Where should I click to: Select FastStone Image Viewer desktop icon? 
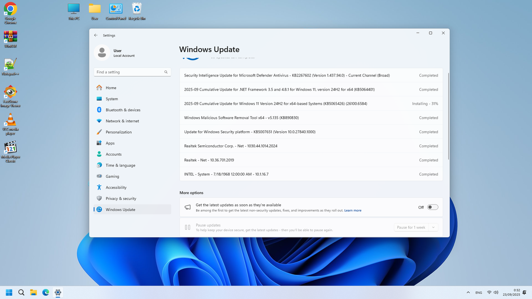pos(10,97)
